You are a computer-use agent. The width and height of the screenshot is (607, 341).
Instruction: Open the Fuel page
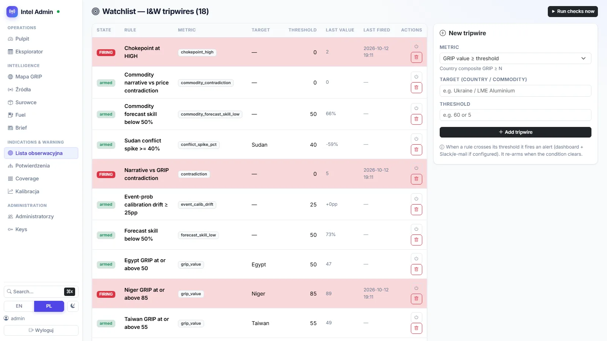41,115
